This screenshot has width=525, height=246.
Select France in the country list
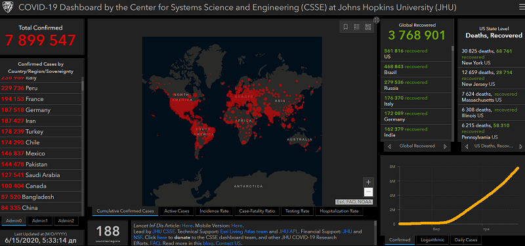[x=41, y=99]
